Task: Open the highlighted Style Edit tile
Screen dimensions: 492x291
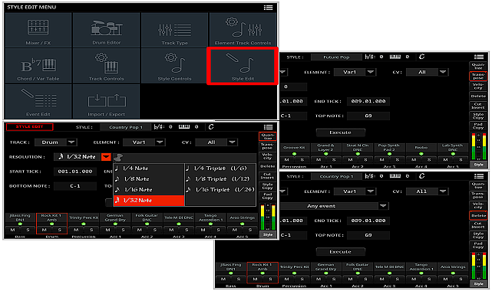Action: point(243,66)
